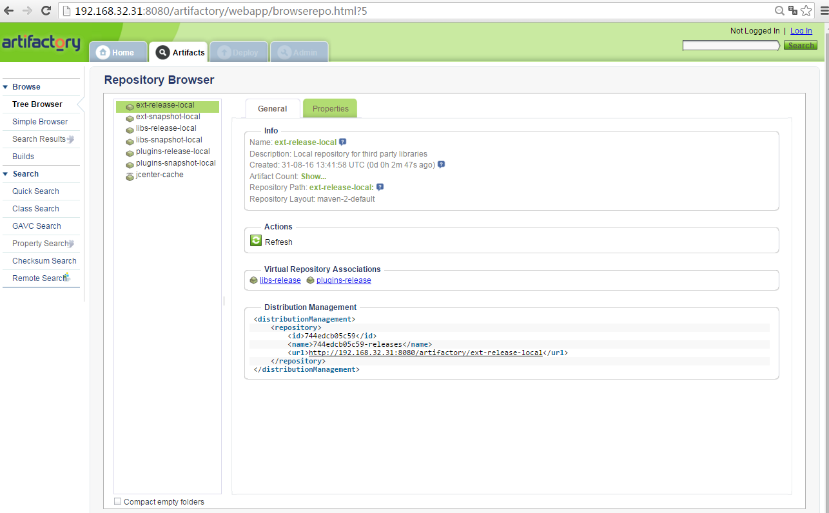This screenshot has width=829, height=513.
Task: Click the Refresh action label
Action: [278, 242]
